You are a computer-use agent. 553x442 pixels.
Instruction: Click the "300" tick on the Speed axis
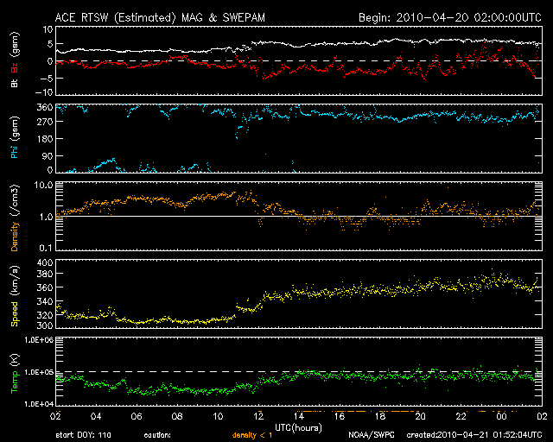pos(45,325)
